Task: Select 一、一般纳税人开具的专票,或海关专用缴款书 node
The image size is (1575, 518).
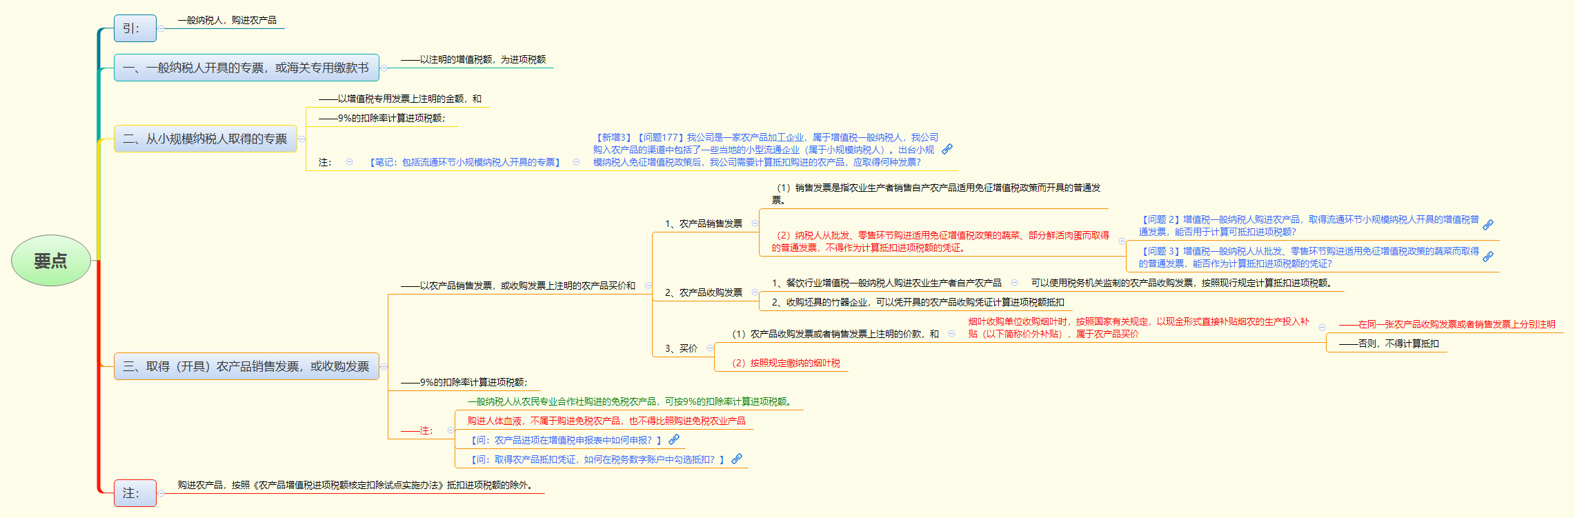Action: (246, 68)
